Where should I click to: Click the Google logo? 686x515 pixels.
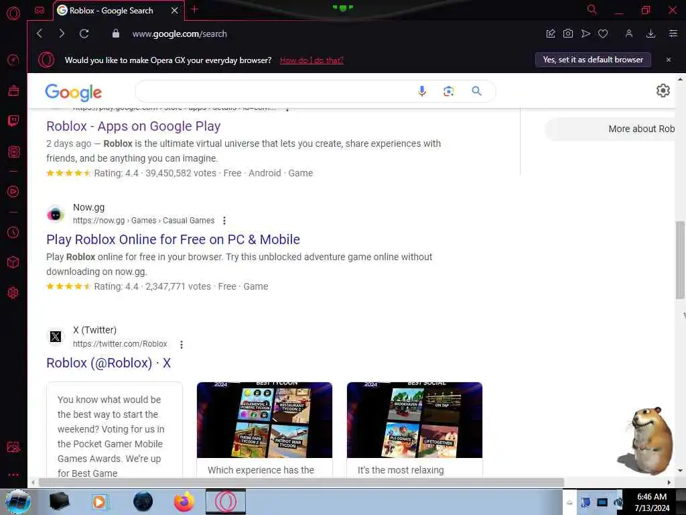[x=73, y=92]
